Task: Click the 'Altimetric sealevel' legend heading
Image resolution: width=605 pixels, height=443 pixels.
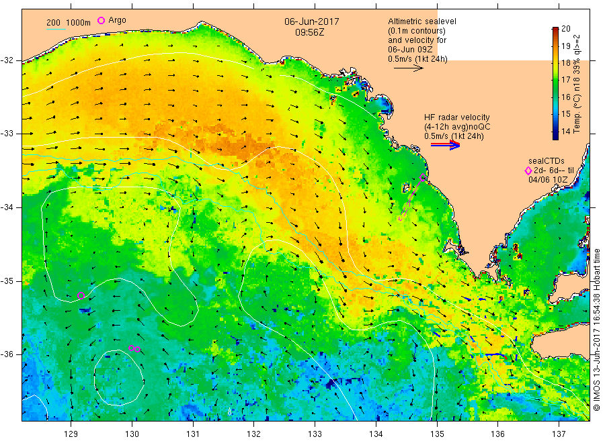Action: click(422, 21)
